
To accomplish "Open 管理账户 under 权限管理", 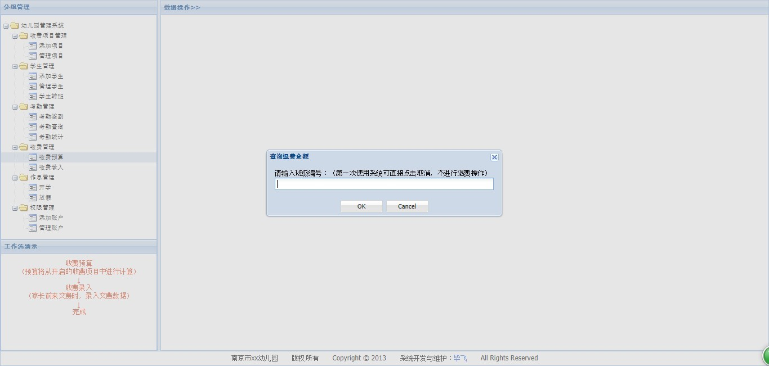I will coord(51,228).
